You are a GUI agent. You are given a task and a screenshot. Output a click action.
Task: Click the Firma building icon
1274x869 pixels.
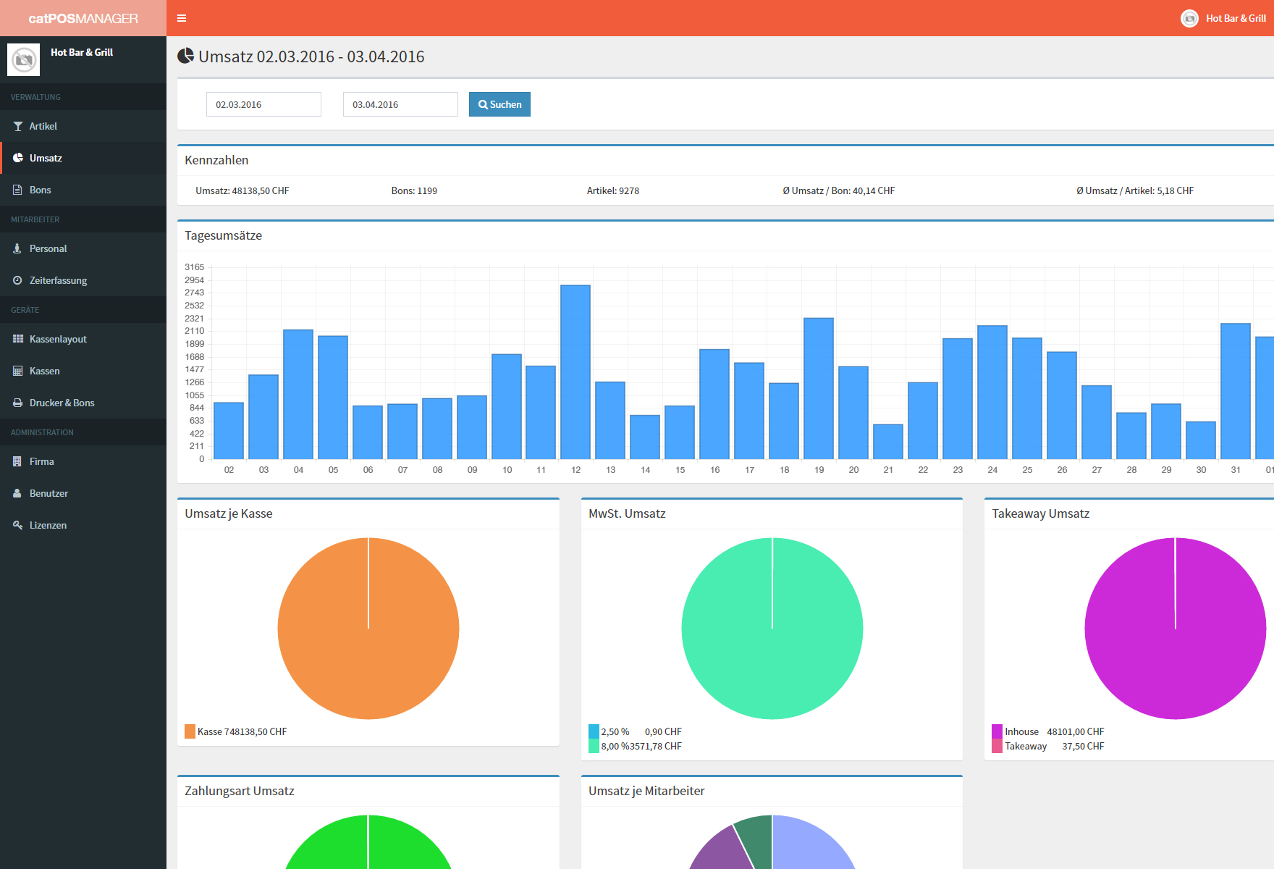tap(17, 461)
